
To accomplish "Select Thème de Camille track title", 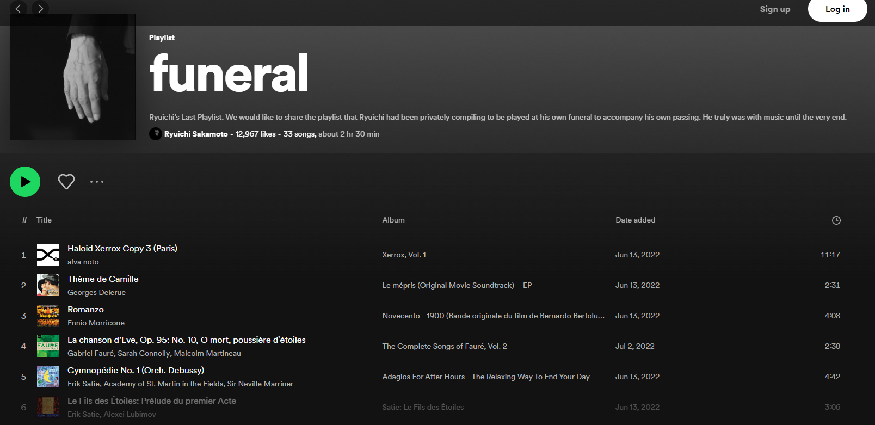I will pyautogui.click(x=103, y=279).
